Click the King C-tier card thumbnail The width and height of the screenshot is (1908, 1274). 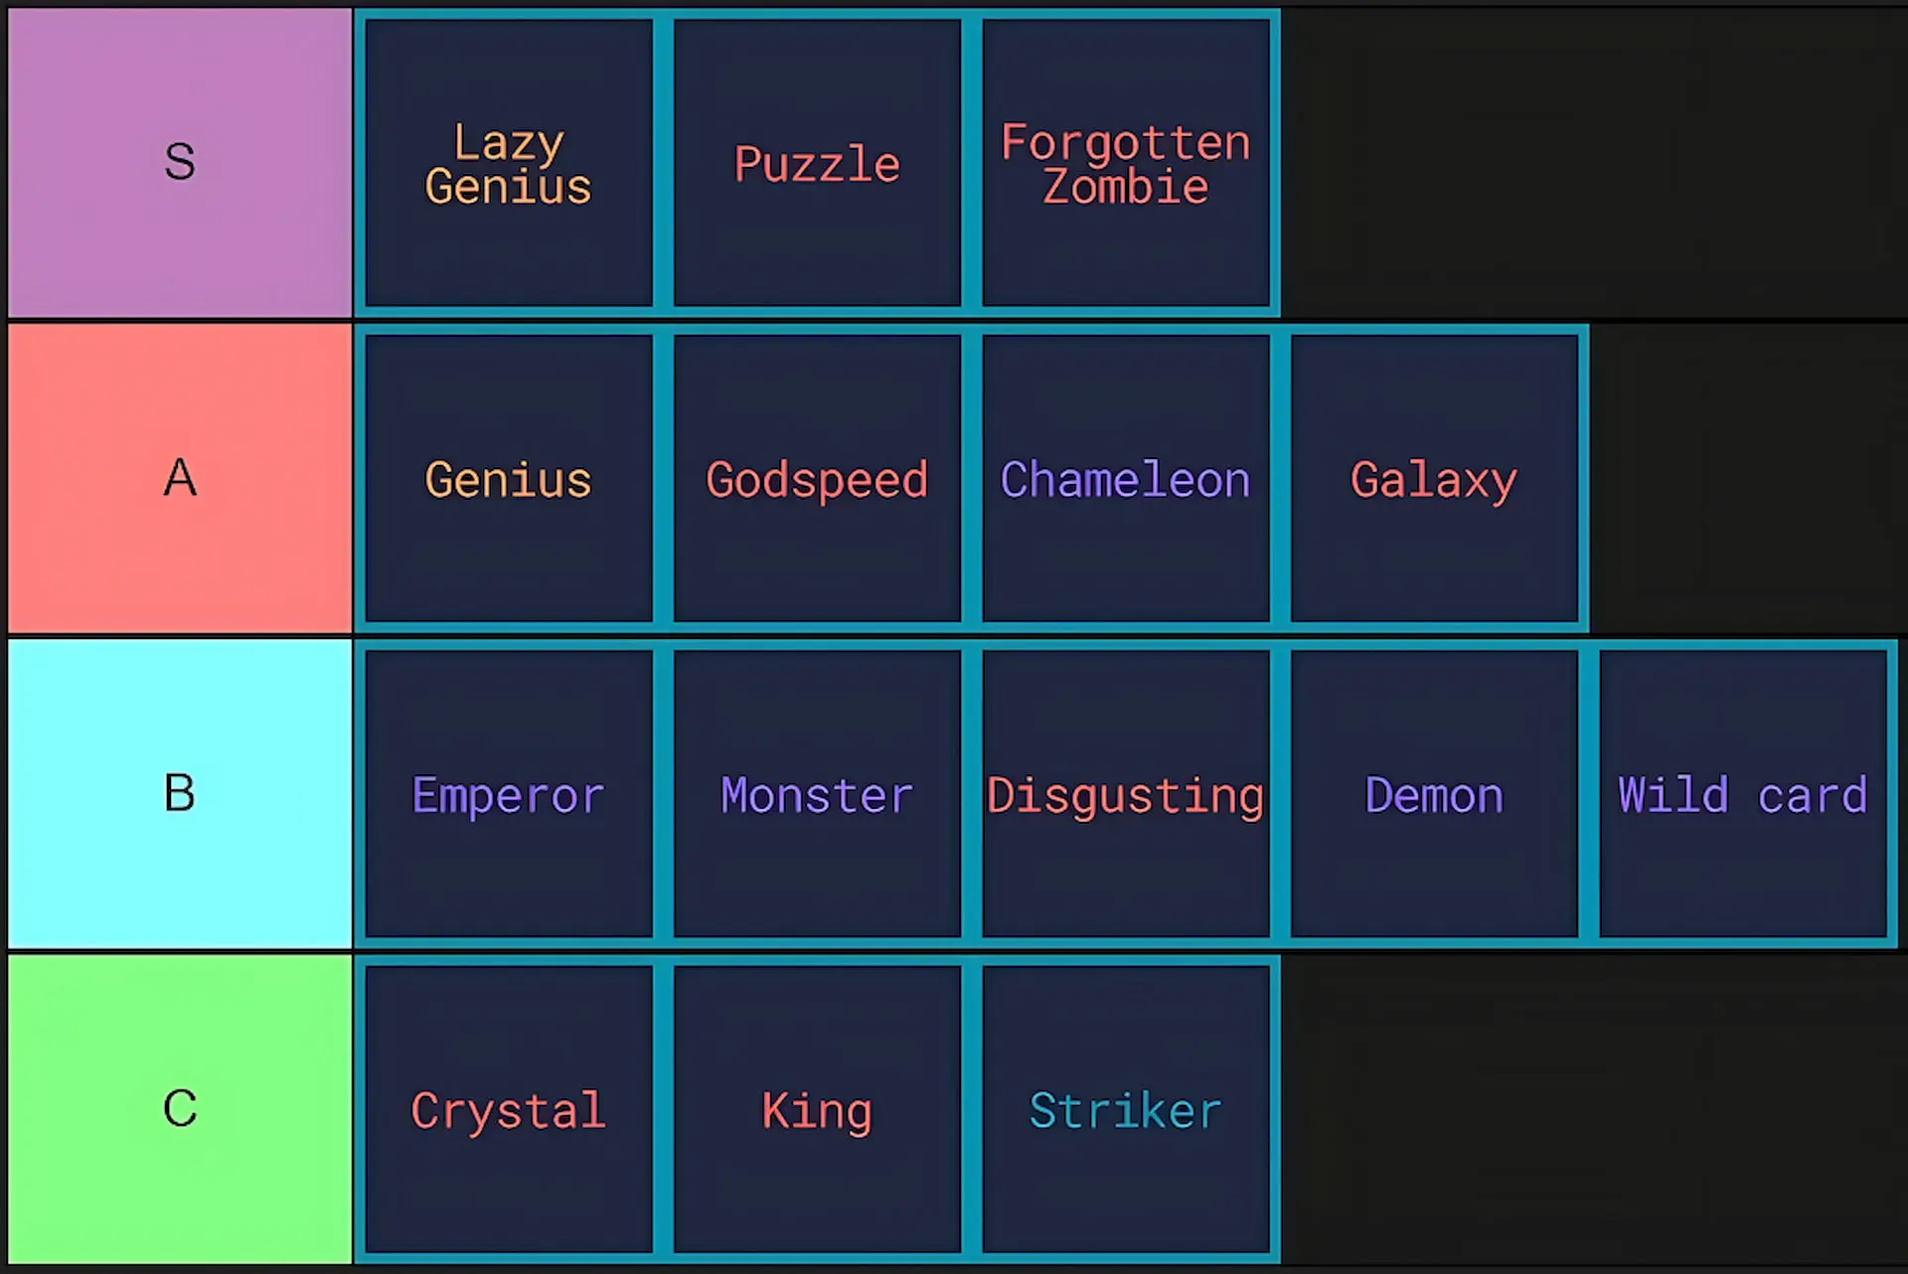pyautogui.click(x=816, y=1110)
